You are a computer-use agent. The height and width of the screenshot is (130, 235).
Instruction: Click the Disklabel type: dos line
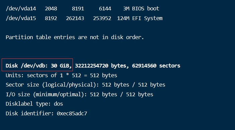pyautogui.click(x=34, y=104)
